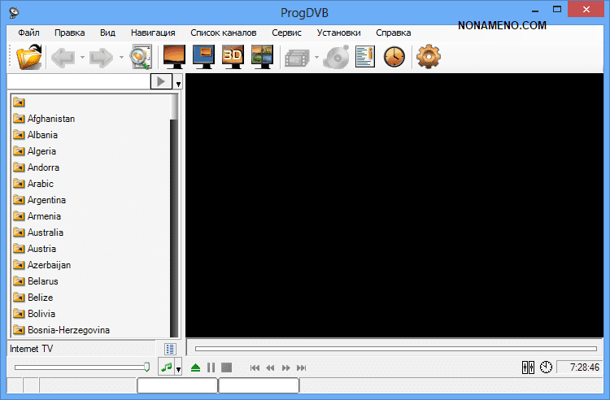Toggle the audio music note button
Viewport: 610px width, 400px height.
pyautogui.click(x=166, y=367)
